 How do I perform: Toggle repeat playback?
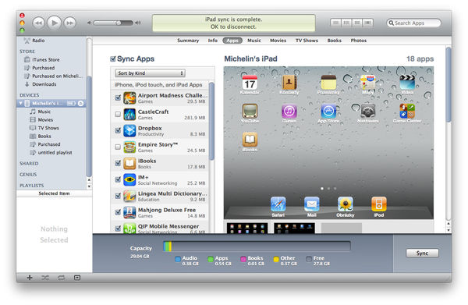[x=61, y=278]
